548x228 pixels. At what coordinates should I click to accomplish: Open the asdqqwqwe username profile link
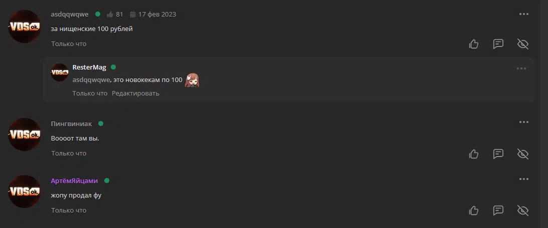tap(70, 14)
